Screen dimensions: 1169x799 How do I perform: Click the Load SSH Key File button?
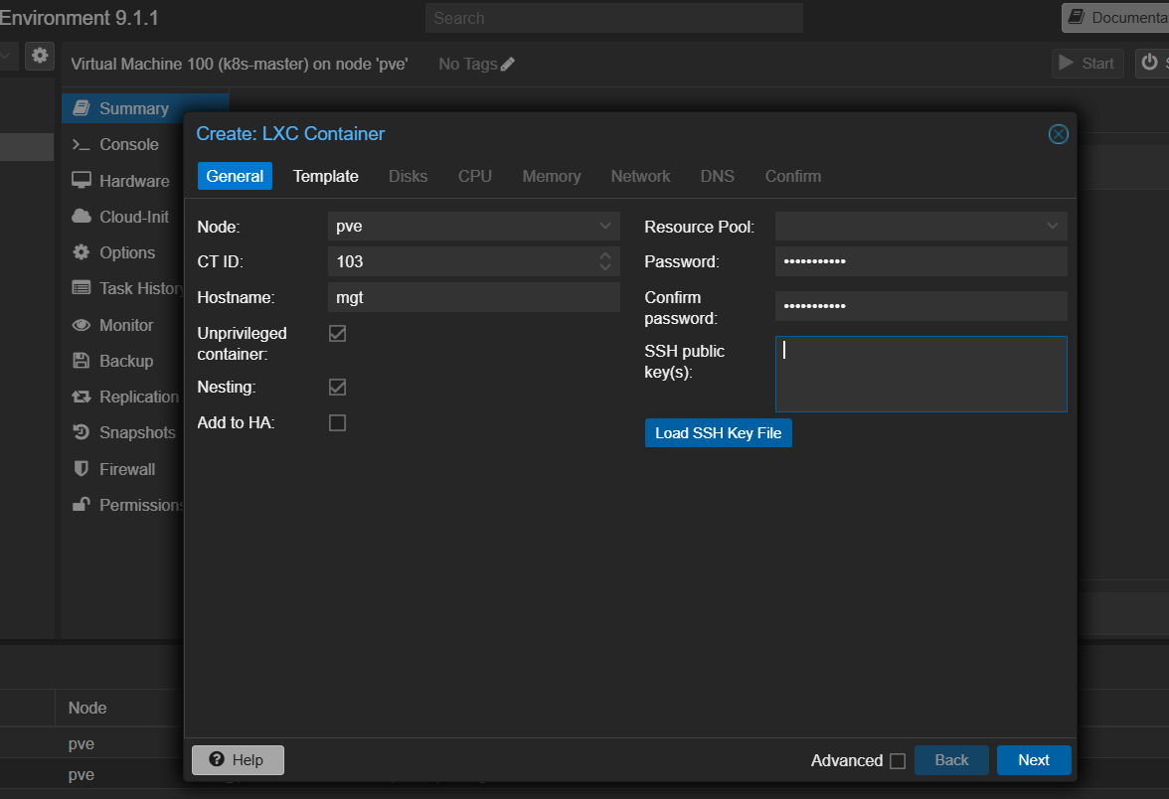pyautogui.click(x=719, y=433)
